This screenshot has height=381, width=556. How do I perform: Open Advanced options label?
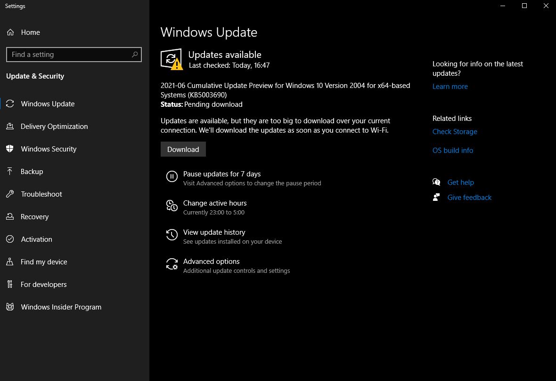[x=211, y=262]
